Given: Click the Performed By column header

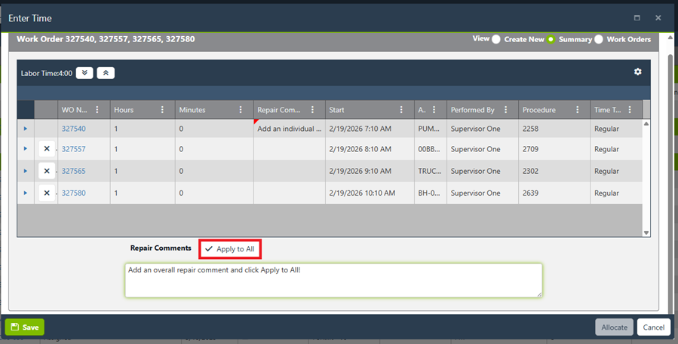Looking at the screenshot, I should pyautogui.click(x=472, y=110).
